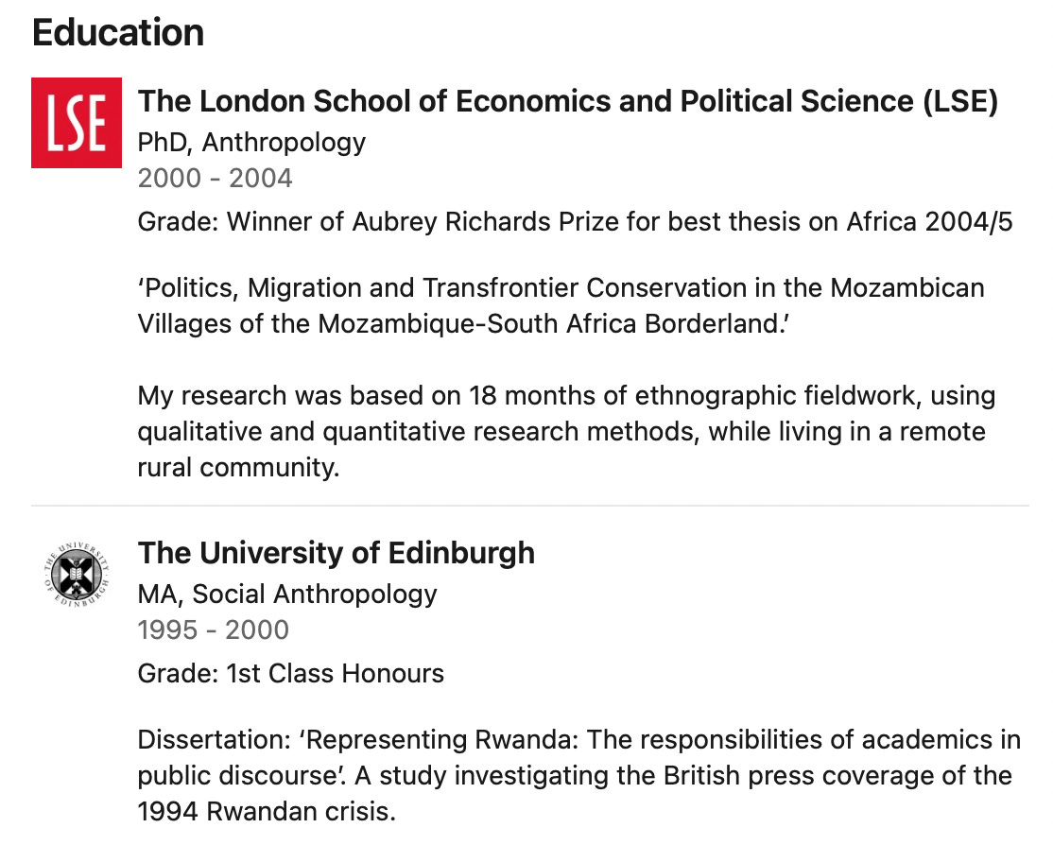1053x845 pixels.
Task: Click the Education section heading
Action: (x=118, y=33)
